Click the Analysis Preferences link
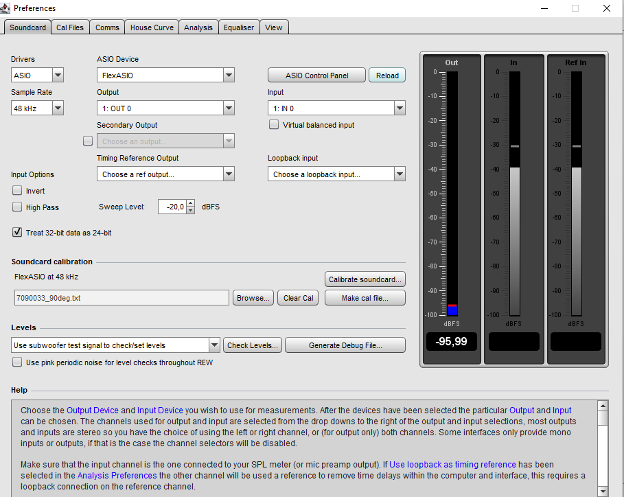This screenshot has width=624, height=497. (x=117, y=475)
